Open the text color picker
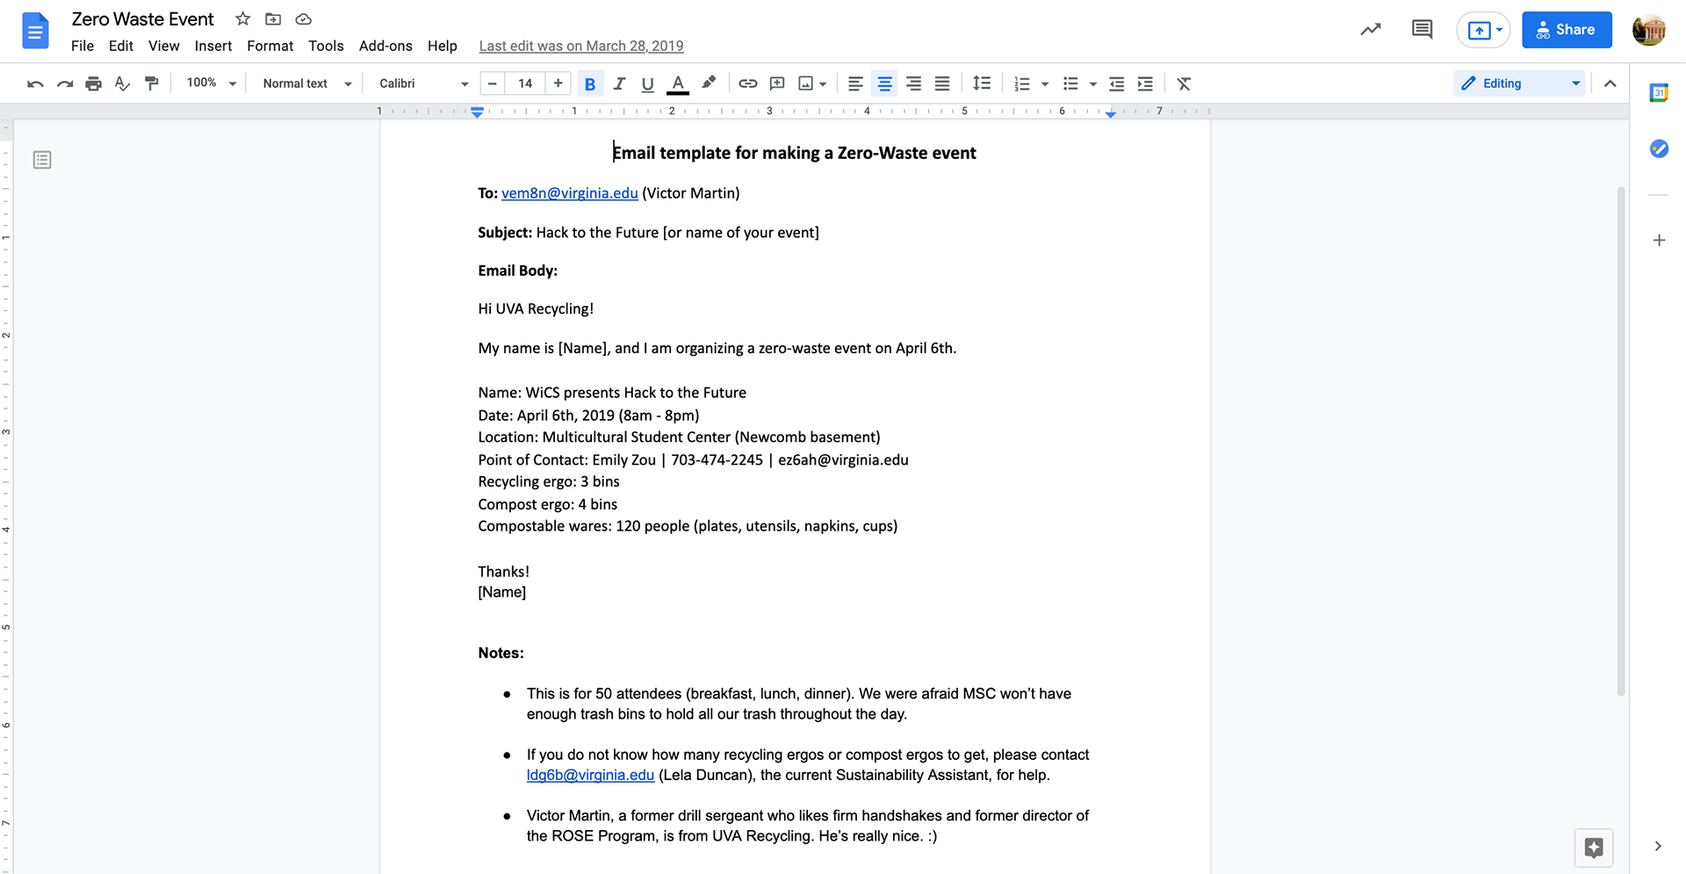1686x874 pixels. (677, 83)
